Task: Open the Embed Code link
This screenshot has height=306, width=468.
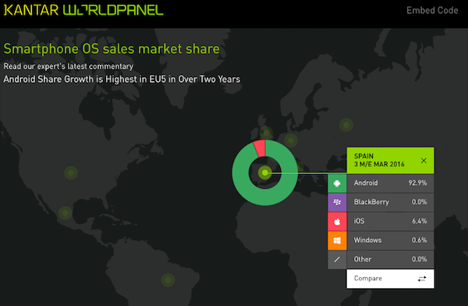Action: click(432, 10)
